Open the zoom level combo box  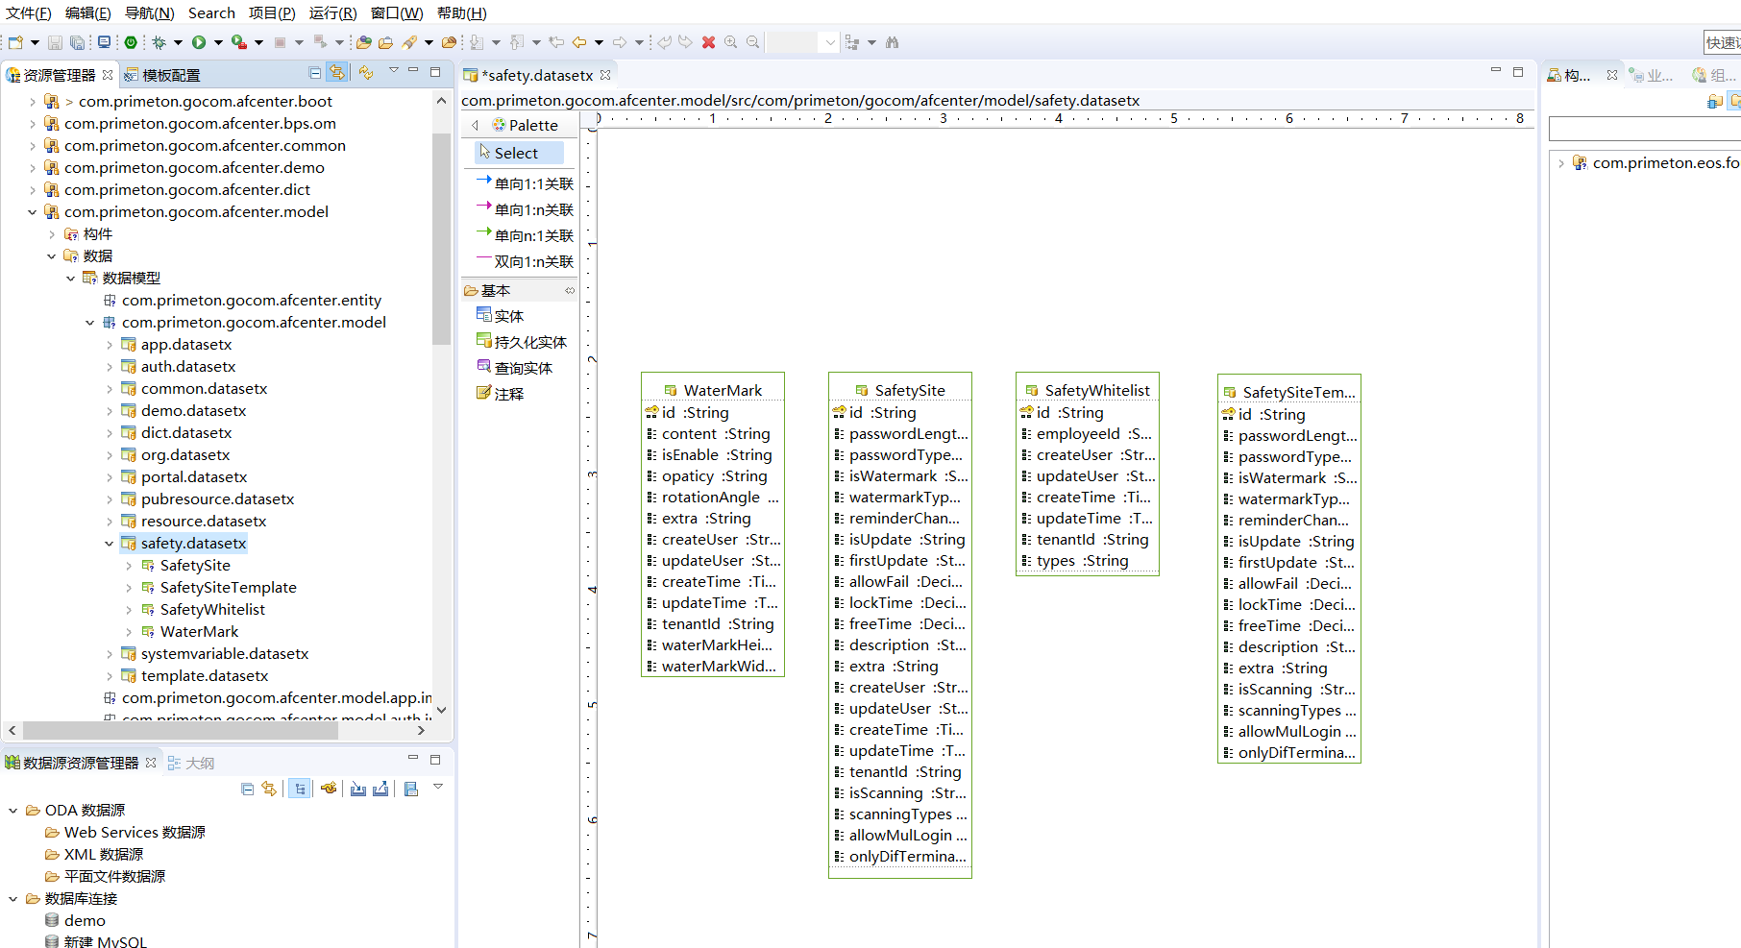tap(829, 42)
